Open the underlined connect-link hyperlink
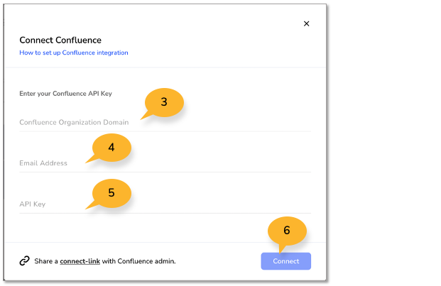The width and height of the screenshot is (441, 286). click(80, 261)
